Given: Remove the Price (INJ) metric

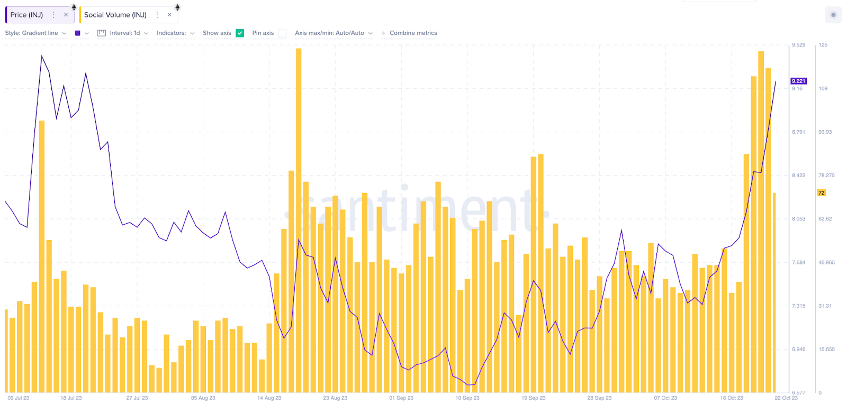Looking at the screenshot, I should click(x=66, y=15).
